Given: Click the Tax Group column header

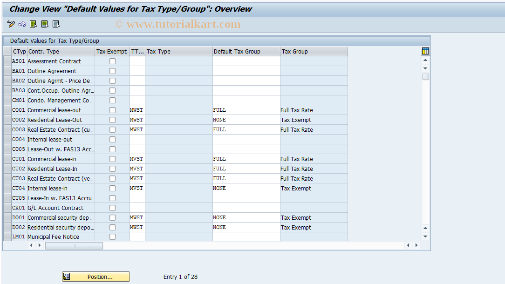Looking at the screenshot, I should click(x=314, y=52).
